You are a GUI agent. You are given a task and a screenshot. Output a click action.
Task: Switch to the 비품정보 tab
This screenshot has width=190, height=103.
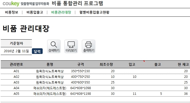(12, 12)
